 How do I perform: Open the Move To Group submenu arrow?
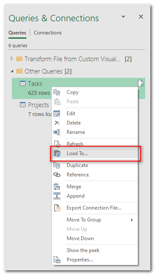tap(132, 220)
